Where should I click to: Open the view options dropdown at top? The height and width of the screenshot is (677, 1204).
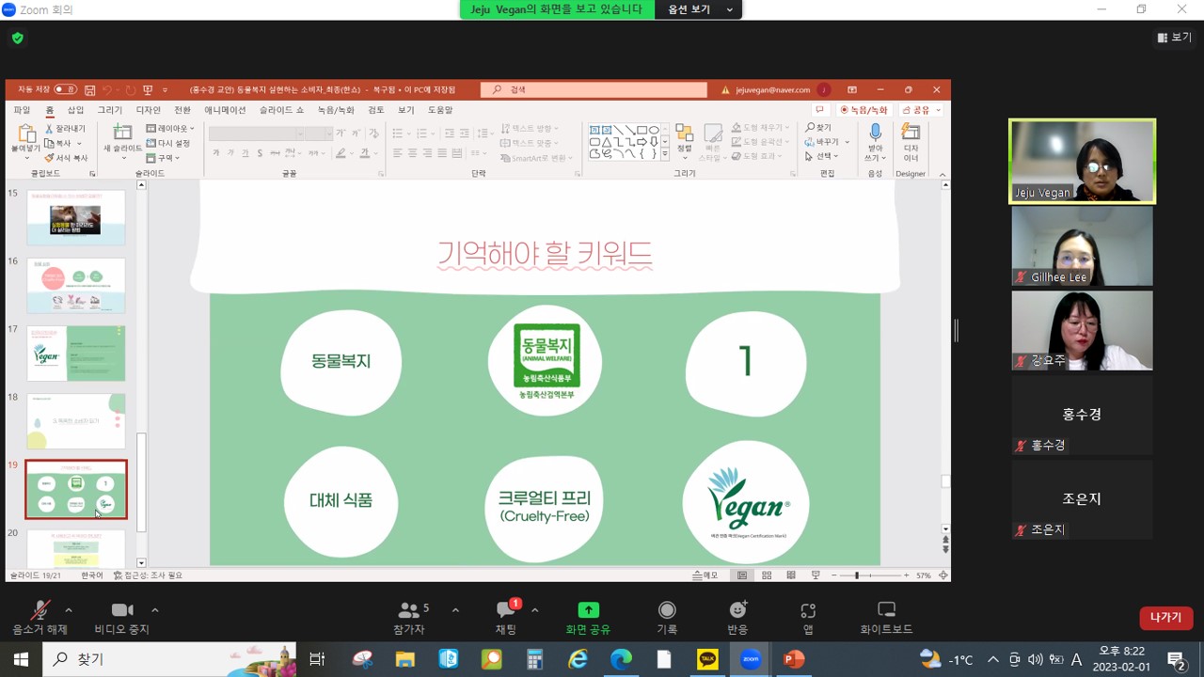[701, 9]
